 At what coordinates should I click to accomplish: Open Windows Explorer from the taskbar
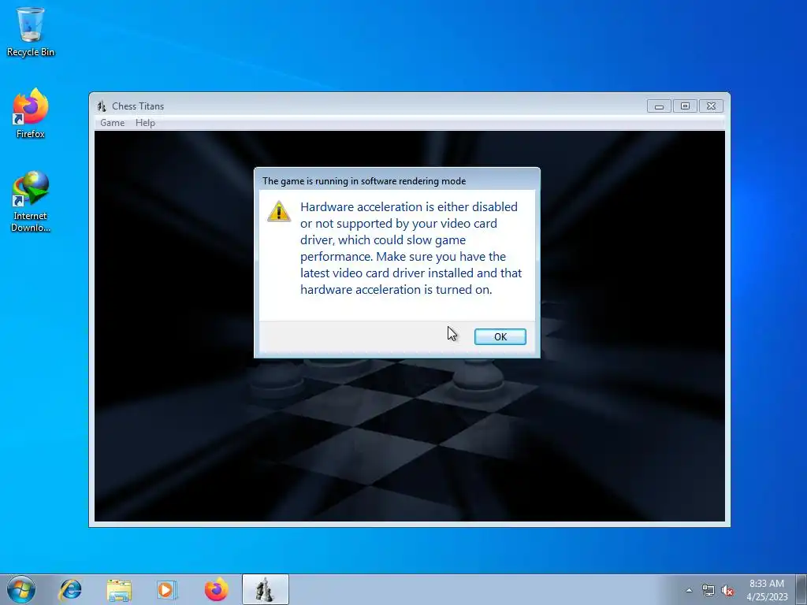coord(119,589)
